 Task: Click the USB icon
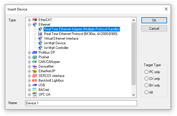pos(35,85)
